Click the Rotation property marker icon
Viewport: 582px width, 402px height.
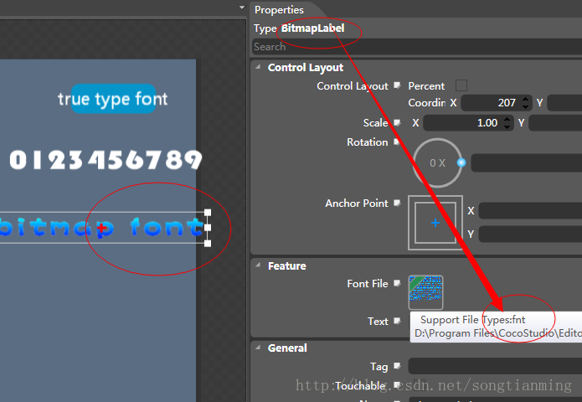point(397,142)
